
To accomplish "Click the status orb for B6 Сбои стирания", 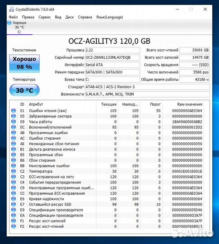I will tap(14, 160).
